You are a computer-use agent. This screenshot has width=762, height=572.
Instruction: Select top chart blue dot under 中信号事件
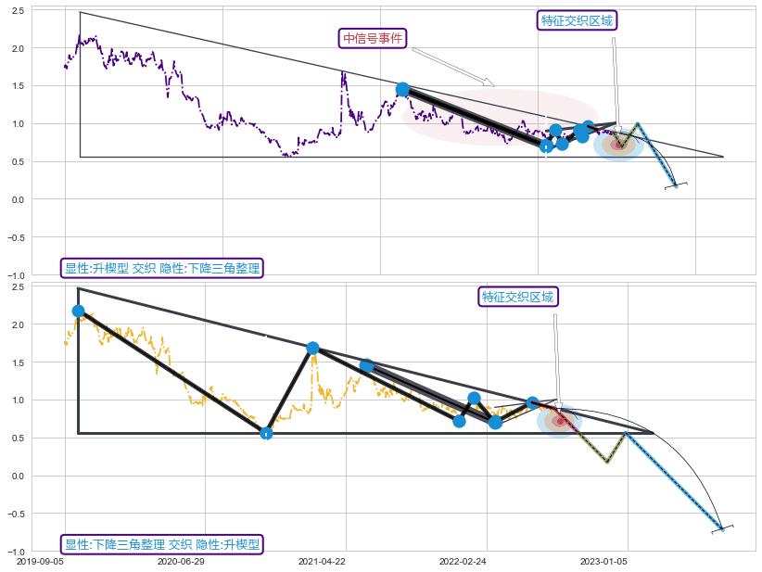[x=402, y=89]
